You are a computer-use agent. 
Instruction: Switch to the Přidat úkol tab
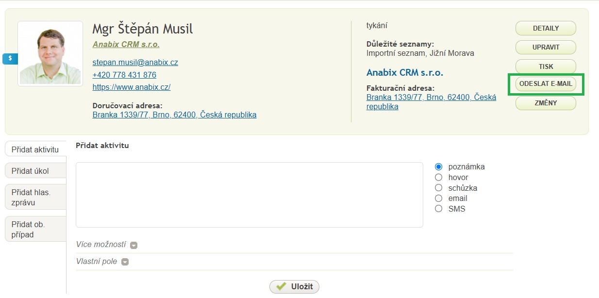35,171
